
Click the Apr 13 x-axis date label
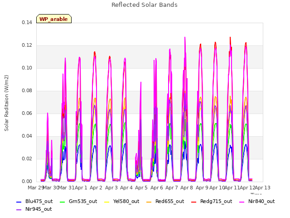point(263,188)
